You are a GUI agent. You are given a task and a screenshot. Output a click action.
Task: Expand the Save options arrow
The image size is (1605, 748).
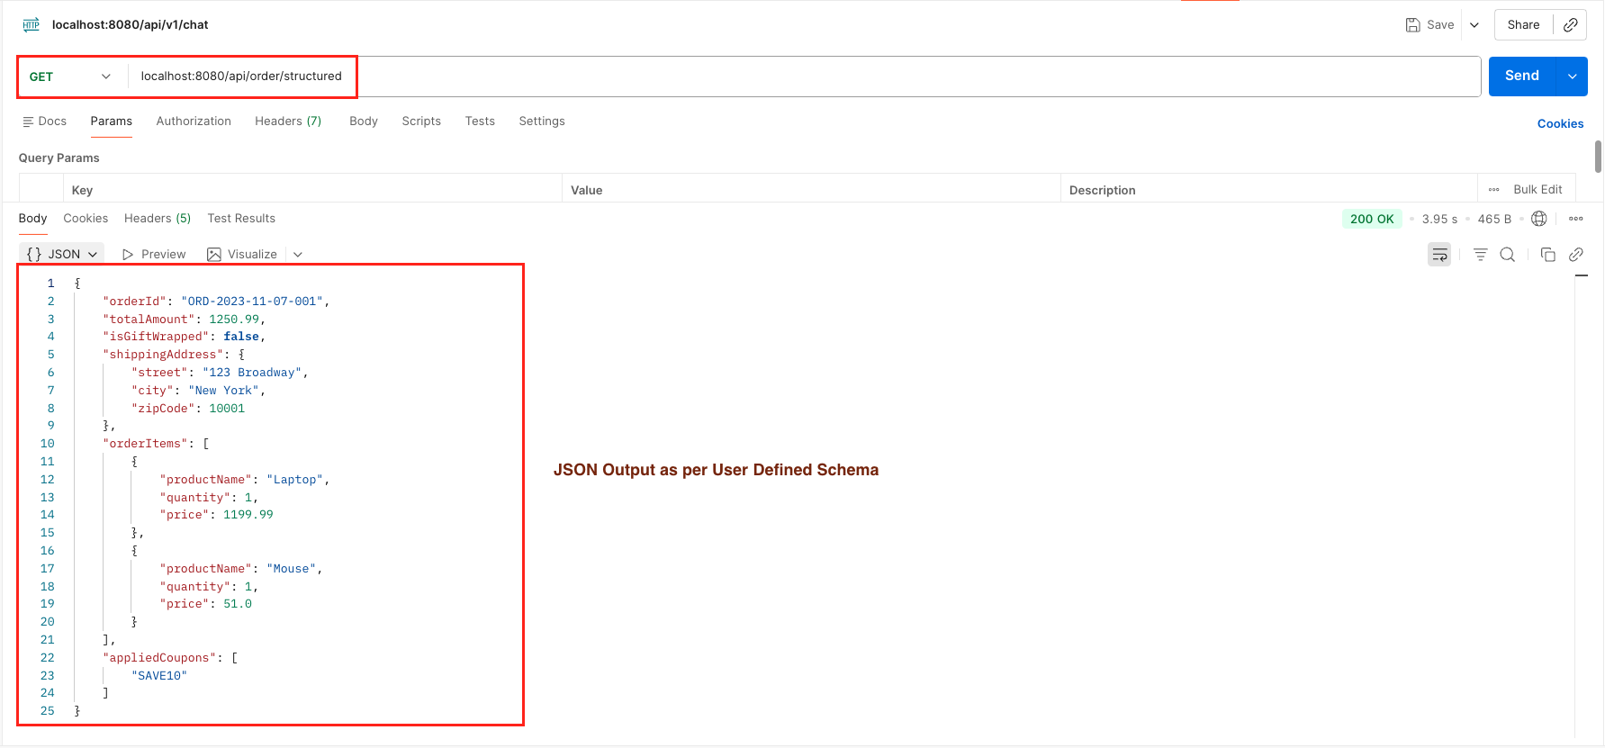1474,25
